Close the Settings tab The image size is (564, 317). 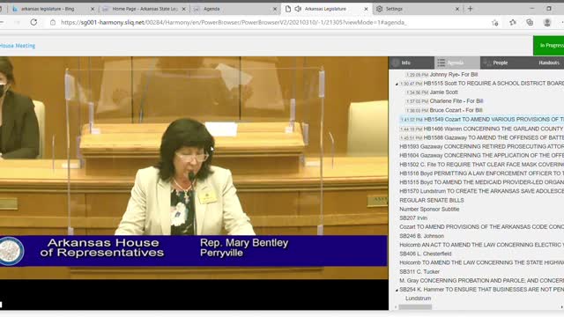[x=457, y=9]
